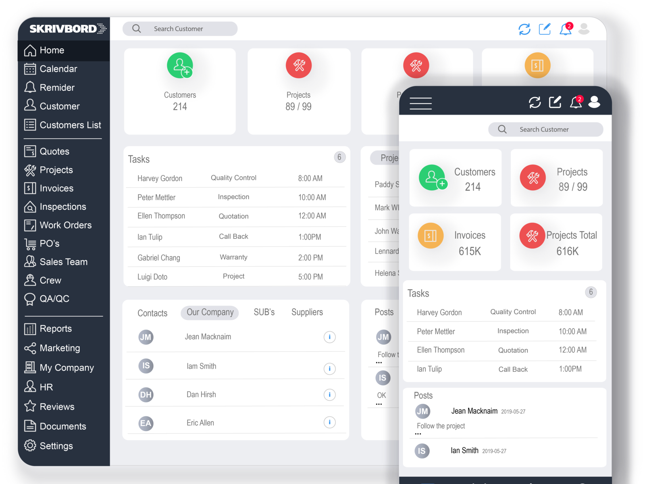This screenshot has width=645, height=484.
Task: Click the sync refresh icon in top bar
Action: pyautogui.click(x=524, y=29)
